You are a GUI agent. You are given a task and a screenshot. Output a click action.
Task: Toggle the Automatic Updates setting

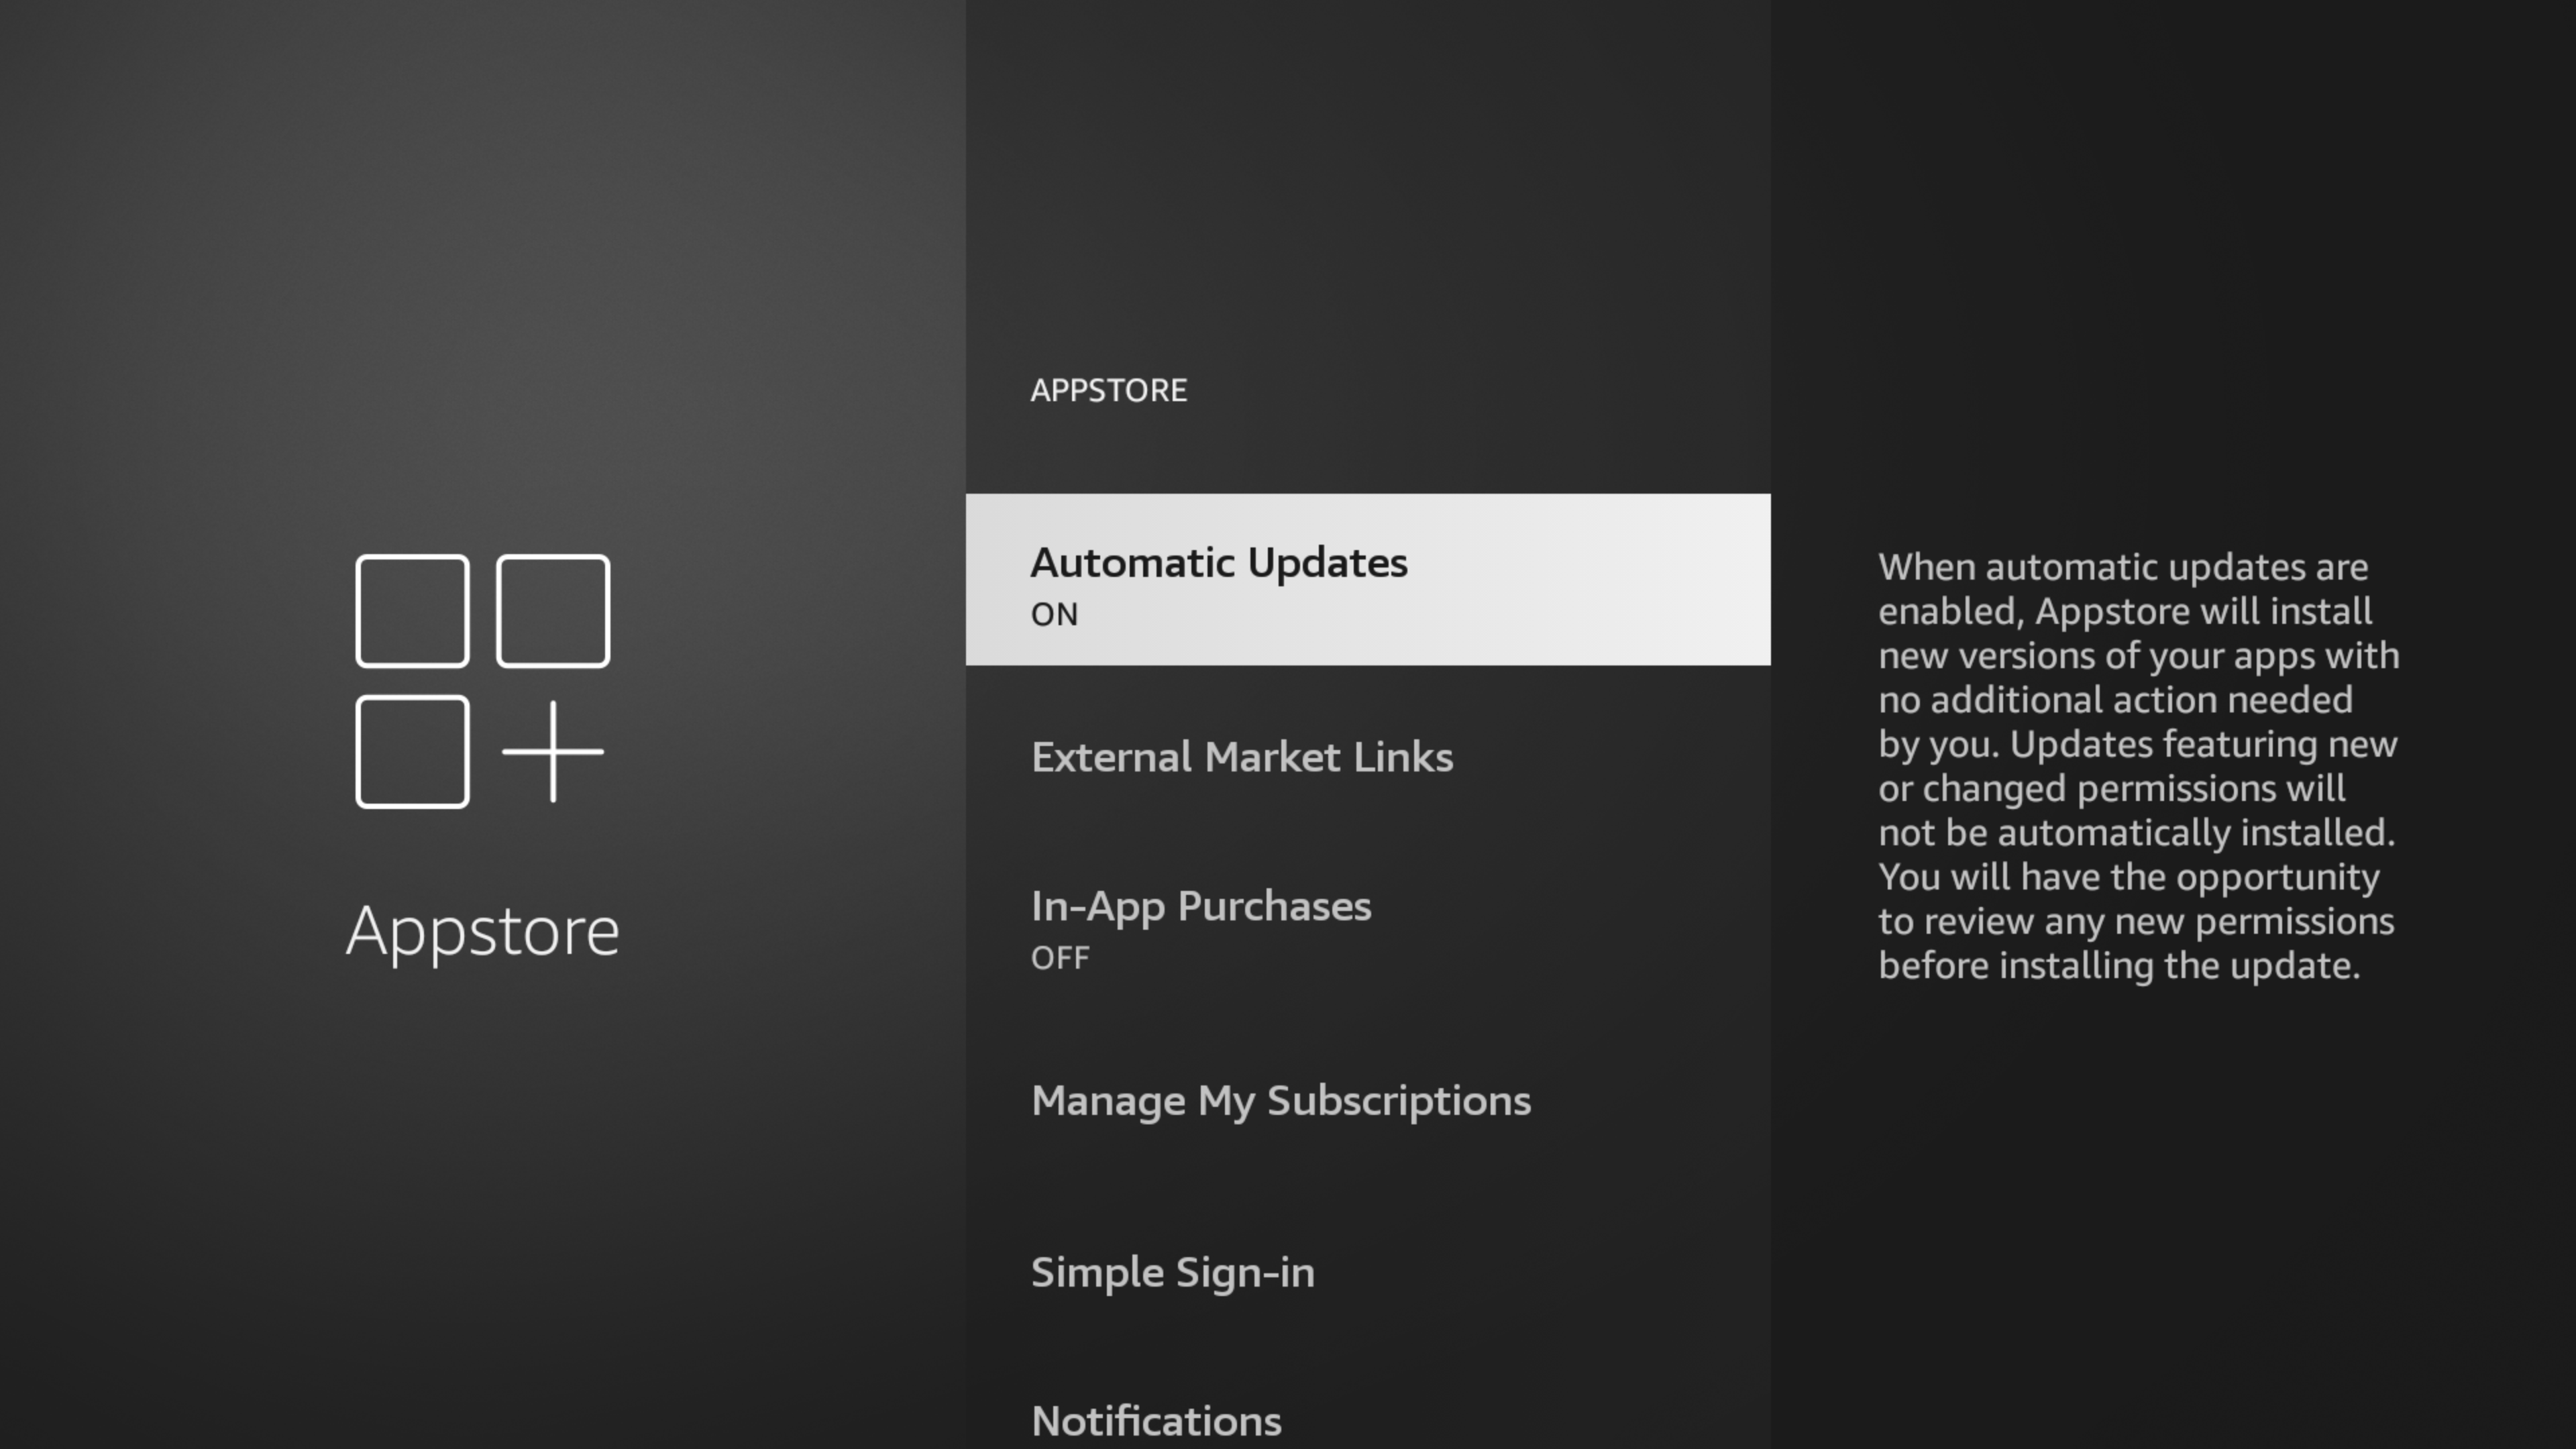click(1368, 579)
